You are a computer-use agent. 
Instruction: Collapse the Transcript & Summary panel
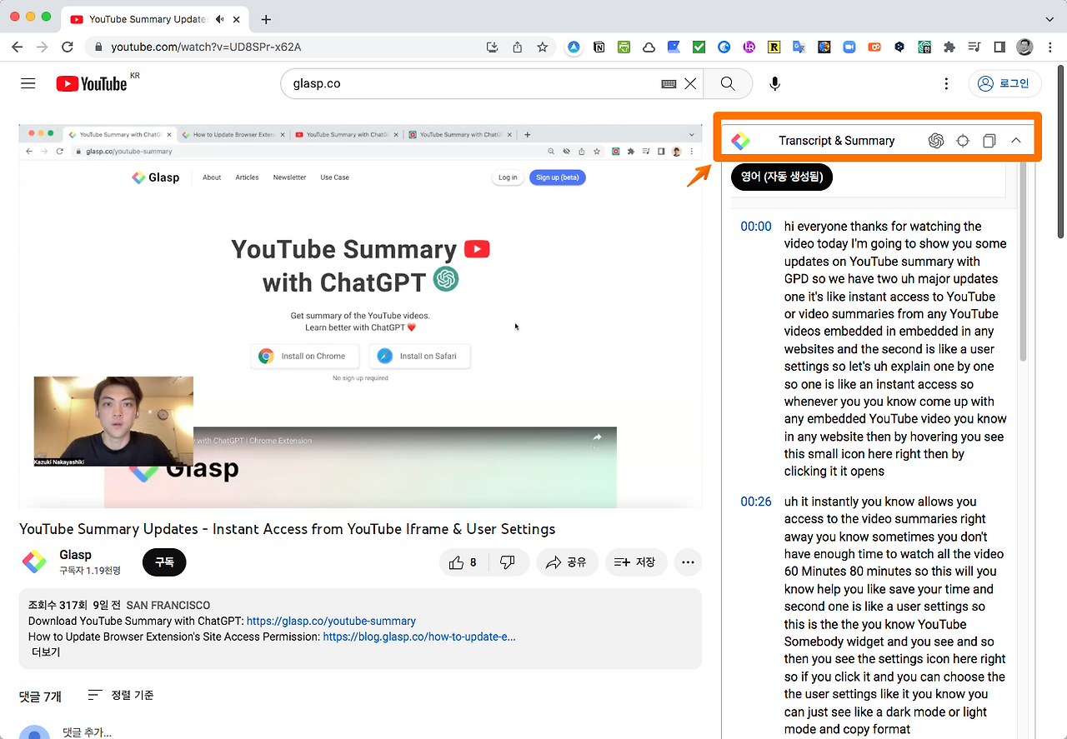pyautogui.click(x=1015, y=141)
